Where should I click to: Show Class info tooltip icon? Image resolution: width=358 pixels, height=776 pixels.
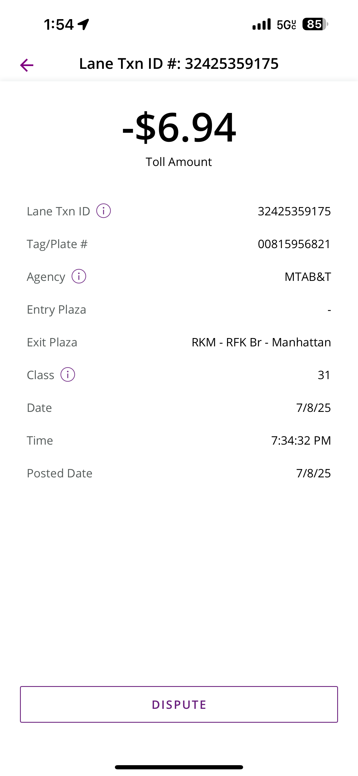[x=68, y=375]
